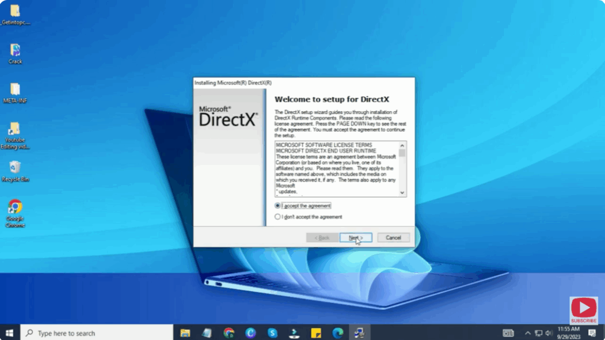Select the Crack icon on desktop

pos(15,54)
